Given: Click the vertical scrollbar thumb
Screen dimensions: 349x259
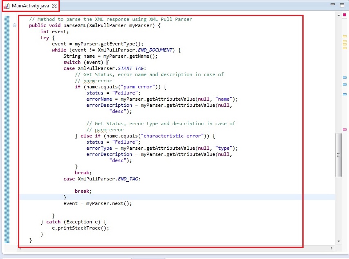Looking at the screenshot, I should 338,155.
